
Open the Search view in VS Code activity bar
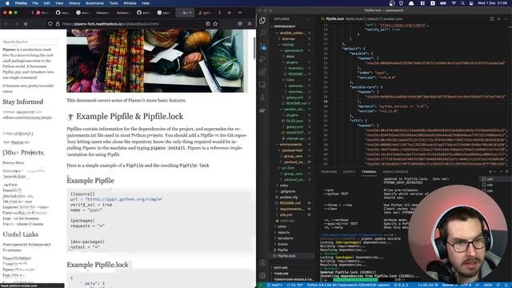(x=262, y=33)
